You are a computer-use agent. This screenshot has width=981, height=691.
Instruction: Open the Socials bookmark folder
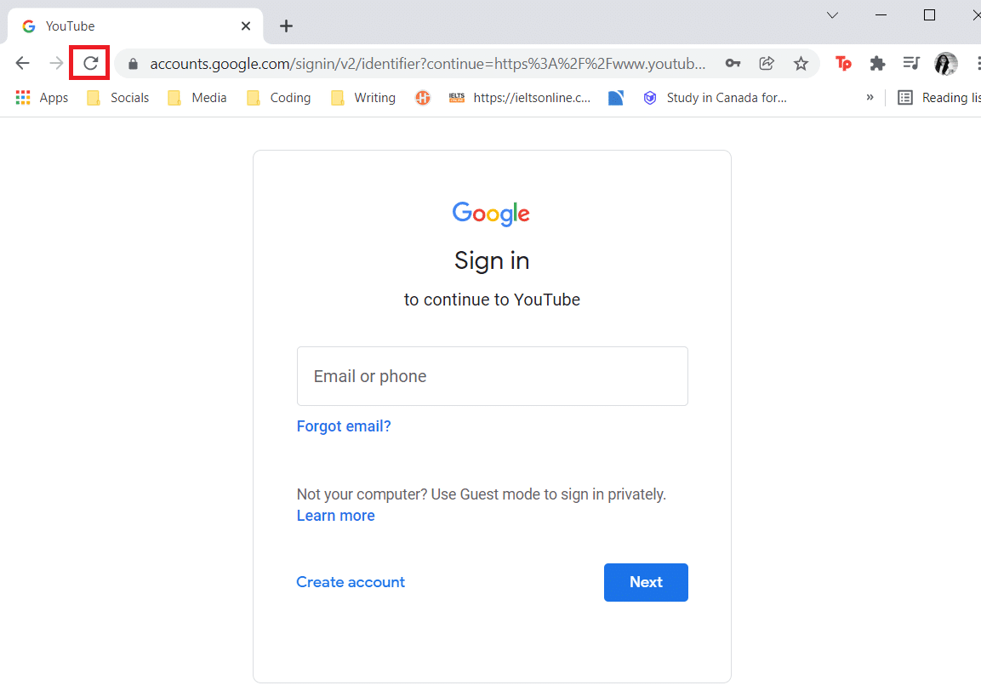(118, 98)
